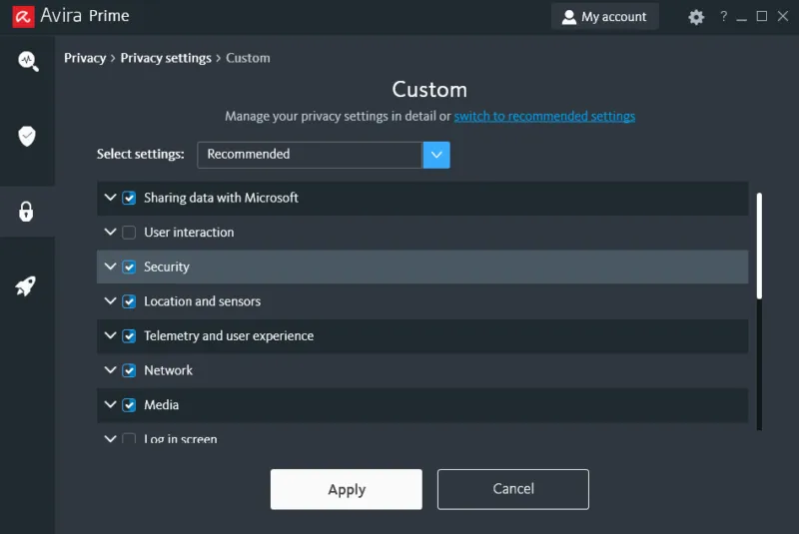
Task: Uncheck Sharing data with Microsoft checkbox
Action: pyautogui.click(x=129, y=198)
